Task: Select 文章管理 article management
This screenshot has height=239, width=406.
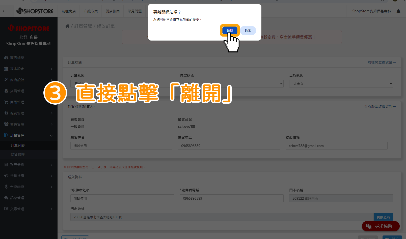Action: click(17, 209)
